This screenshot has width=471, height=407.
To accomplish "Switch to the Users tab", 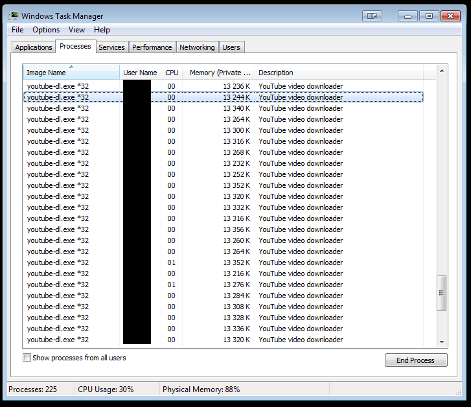I will tap(231, 47).
